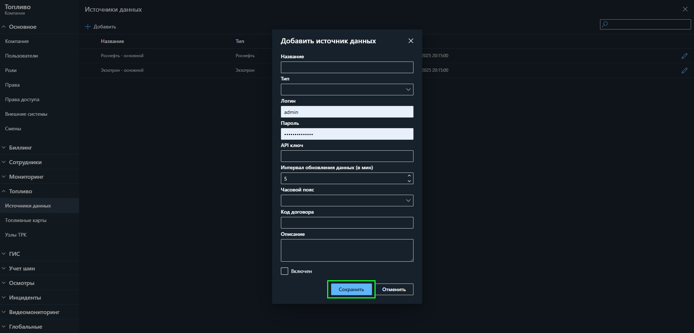Go to Пользователи in sidebar

[21, 56]
